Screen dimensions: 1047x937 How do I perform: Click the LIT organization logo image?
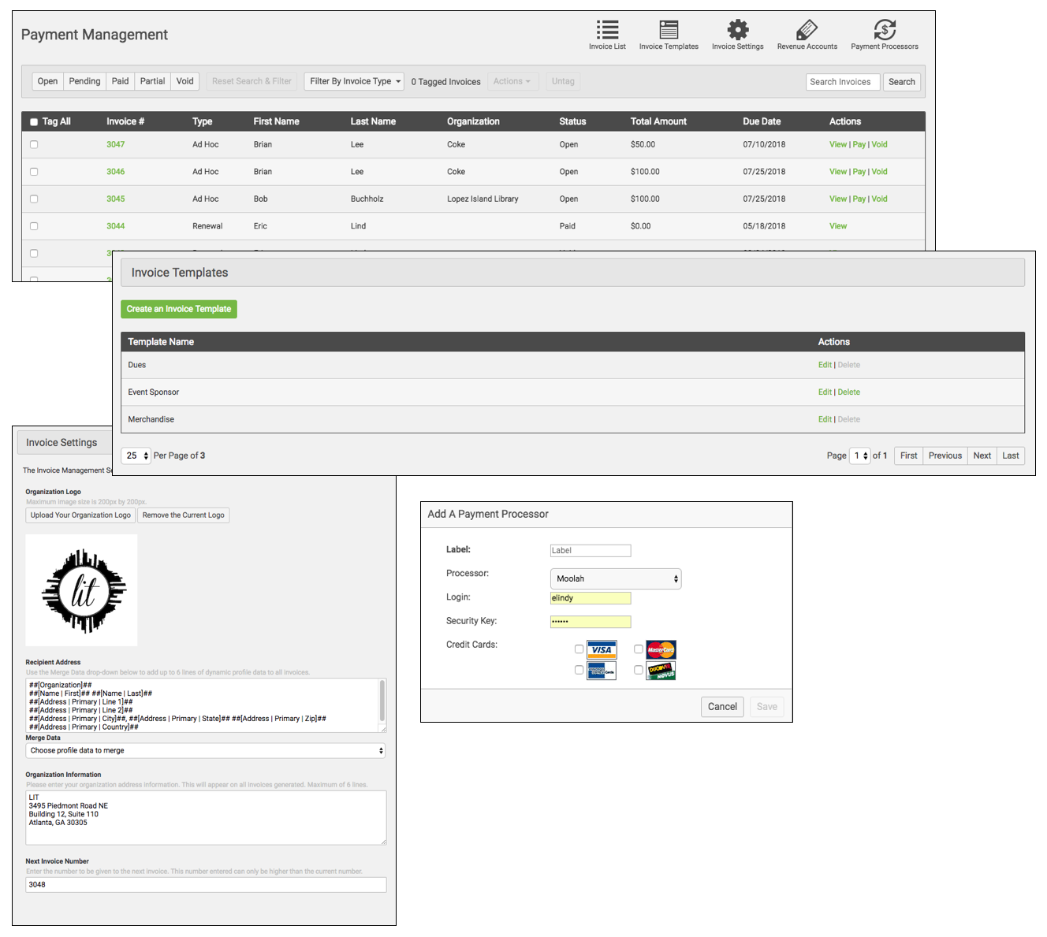click(x=81, y=590)
